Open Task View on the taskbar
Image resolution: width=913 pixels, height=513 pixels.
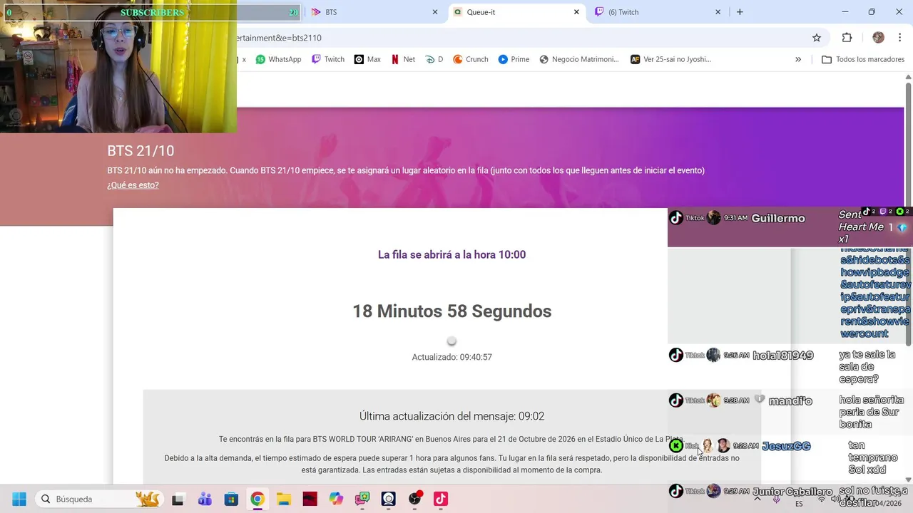pos(178,499)
